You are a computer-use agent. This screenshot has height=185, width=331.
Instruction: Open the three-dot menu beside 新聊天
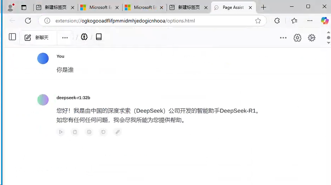(65, 38)
